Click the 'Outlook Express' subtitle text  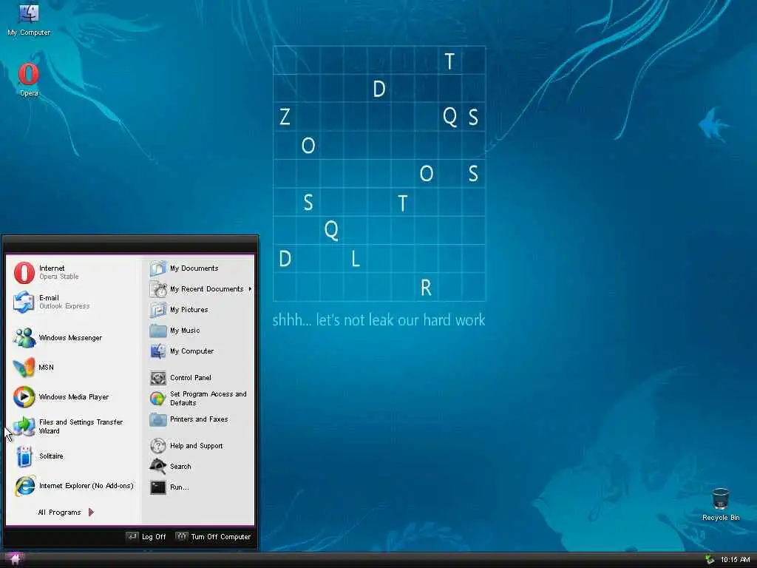(x=64, y=306)
